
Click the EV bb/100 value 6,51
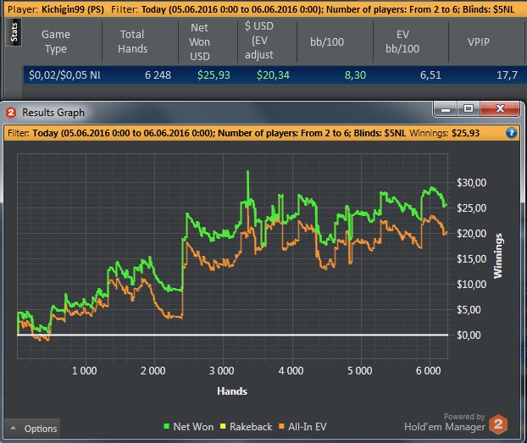click(430, 75)
